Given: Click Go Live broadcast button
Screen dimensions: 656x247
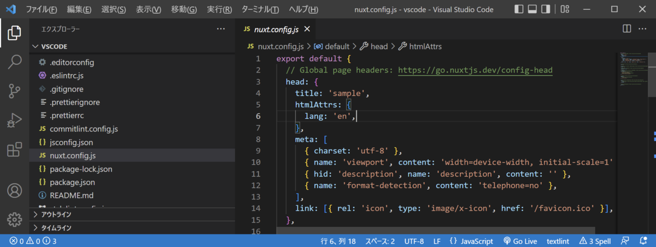Looking at the screenshot, I should point(520,241).
